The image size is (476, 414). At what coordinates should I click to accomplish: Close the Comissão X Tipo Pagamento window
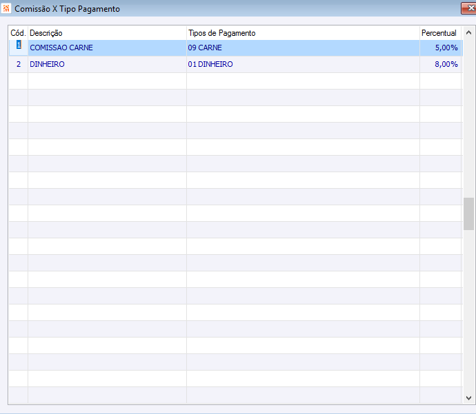[469, 8]
